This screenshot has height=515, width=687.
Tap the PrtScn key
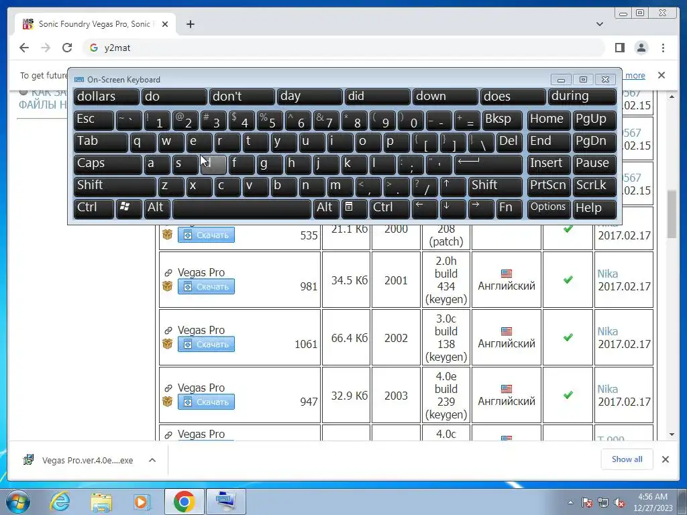548,186
